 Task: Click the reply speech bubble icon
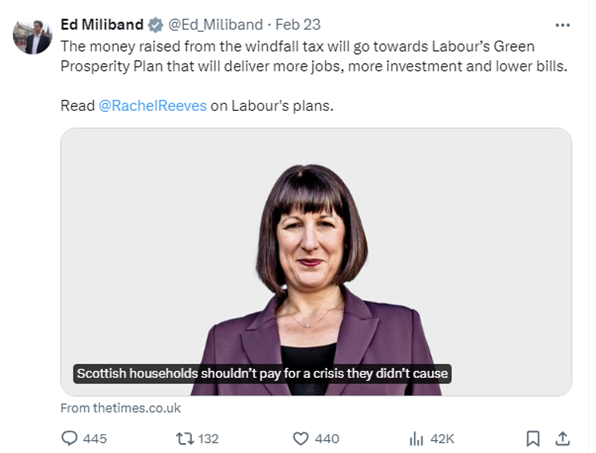(69, 438)
